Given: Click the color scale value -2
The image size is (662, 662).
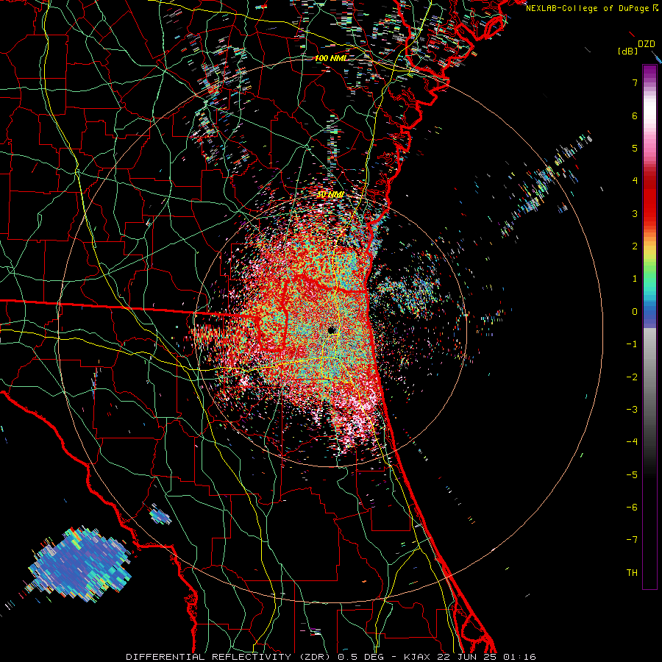Looking at the screenshot, I should click(x=632, y=377).
